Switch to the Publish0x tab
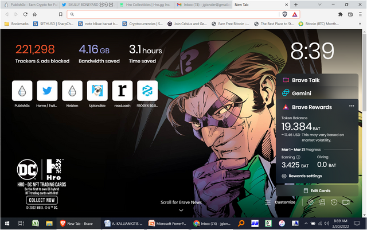Screen dimensions: 367x230 click(x=30, y=5)
